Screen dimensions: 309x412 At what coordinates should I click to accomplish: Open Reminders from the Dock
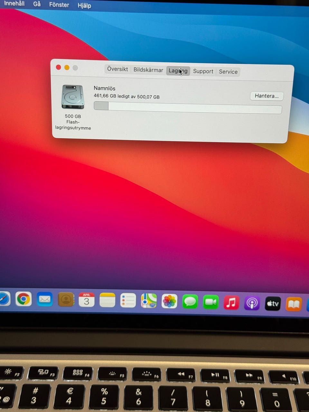128,301
